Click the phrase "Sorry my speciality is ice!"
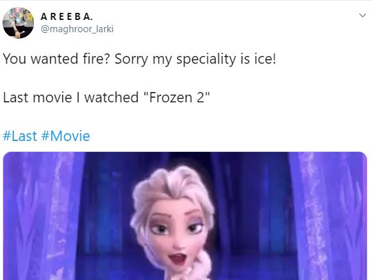This screenshot has width=372, height=280. click(195, 59)
